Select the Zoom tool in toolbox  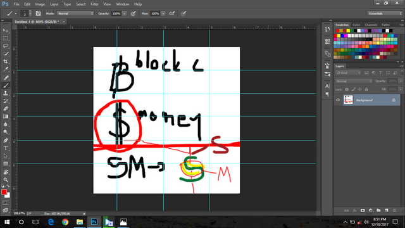pyautogui.click(x=6, y=180)
